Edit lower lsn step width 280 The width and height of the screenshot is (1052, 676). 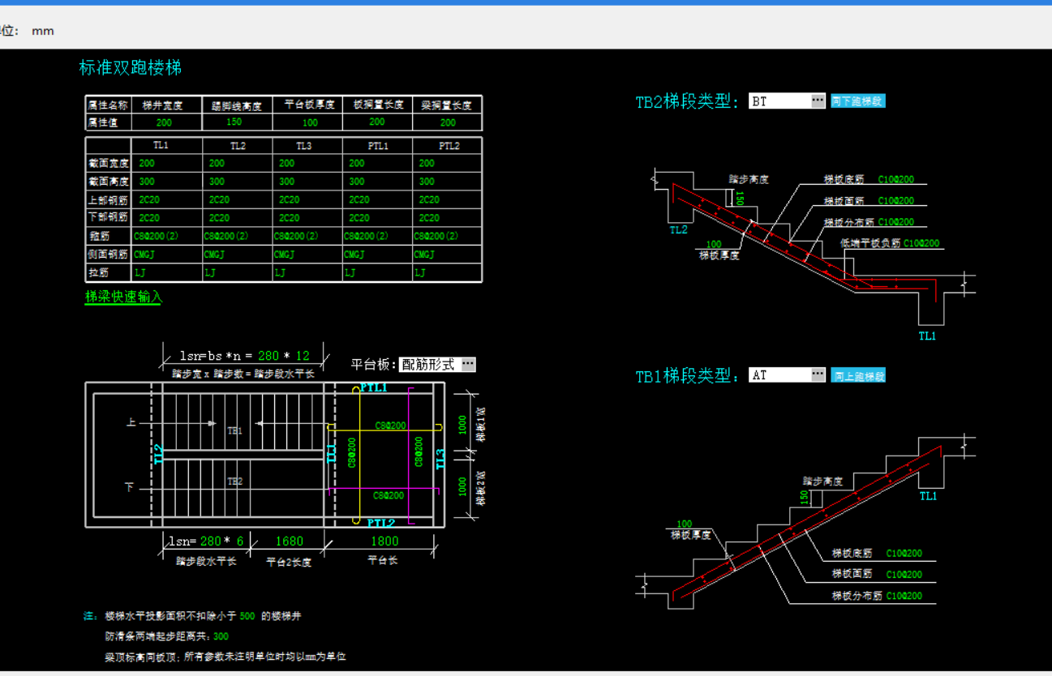coord(211,541)
